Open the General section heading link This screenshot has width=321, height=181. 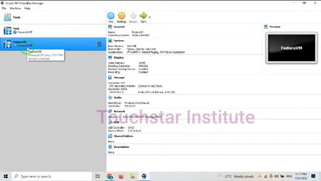point(119,27)
